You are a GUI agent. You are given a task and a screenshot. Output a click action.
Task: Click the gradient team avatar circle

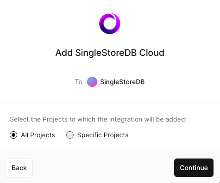[x=92, y=82]
